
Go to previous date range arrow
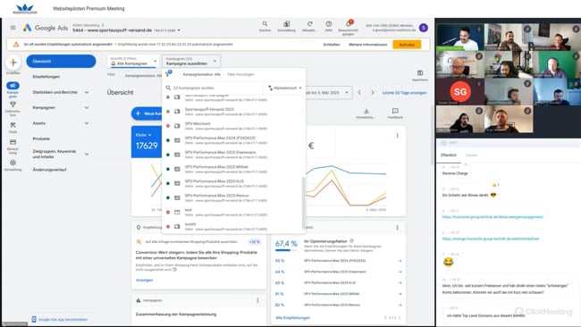[x=359, y=93]
